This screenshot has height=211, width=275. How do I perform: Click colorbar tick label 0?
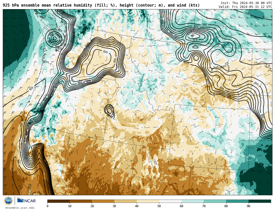tap(48, 206)
